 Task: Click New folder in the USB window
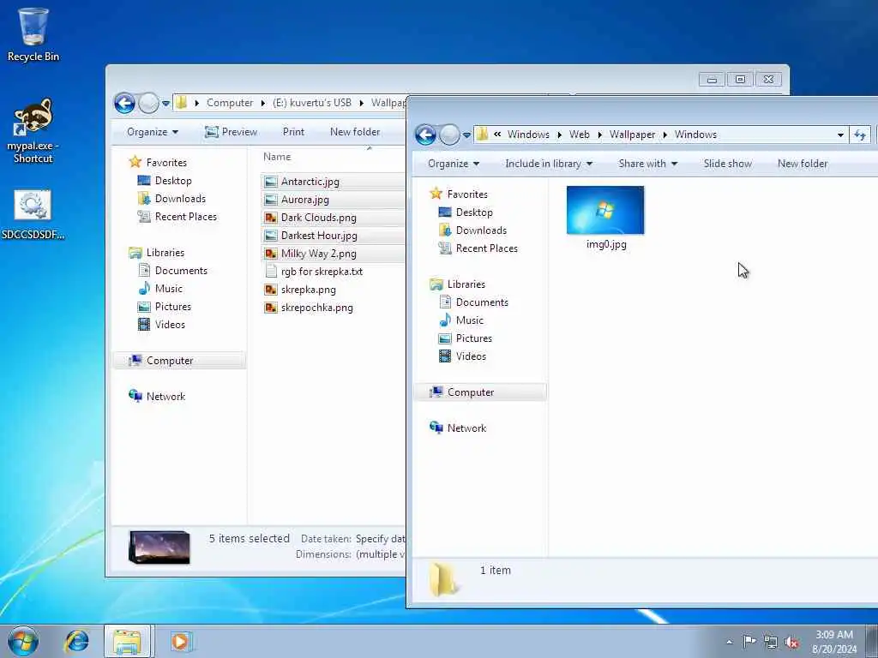click(x=355, y=132)
